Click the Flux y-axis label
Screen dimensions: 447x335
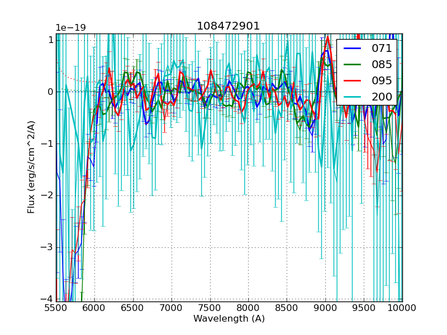coord(31,168)
